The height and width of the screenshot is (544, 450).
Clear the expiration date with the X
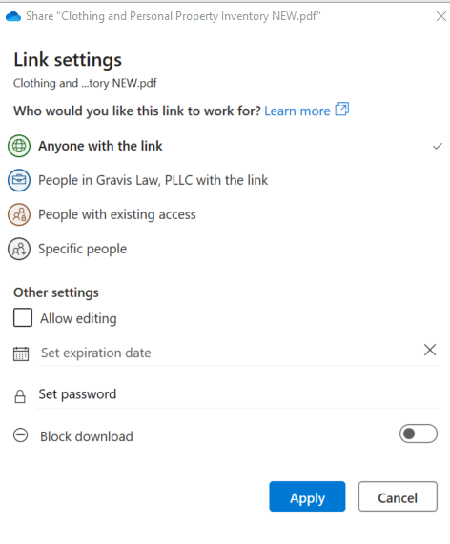[x=430, y=350]
